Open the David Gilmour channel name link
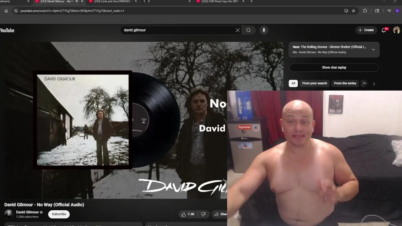 (27, 212)
